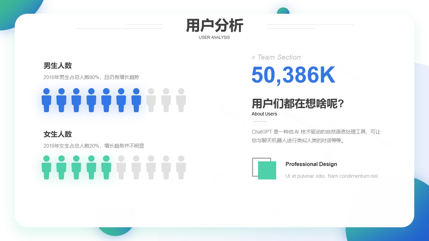
Task: Select the Professional Design heading
Action: (x=311, y=164)
